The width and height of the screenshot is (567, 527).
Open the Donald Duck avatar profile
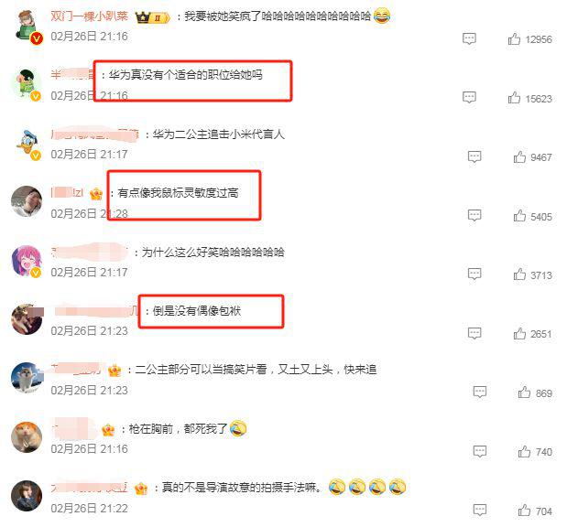coord(28,145)
